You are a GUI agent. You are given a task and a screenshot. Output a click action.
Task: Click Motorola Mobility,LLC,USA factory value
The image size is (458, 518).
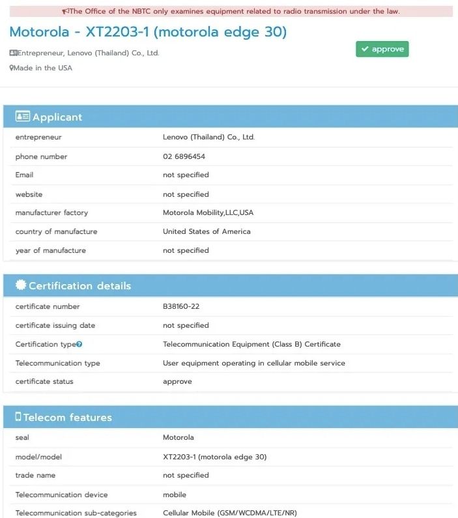click(208, 213)
